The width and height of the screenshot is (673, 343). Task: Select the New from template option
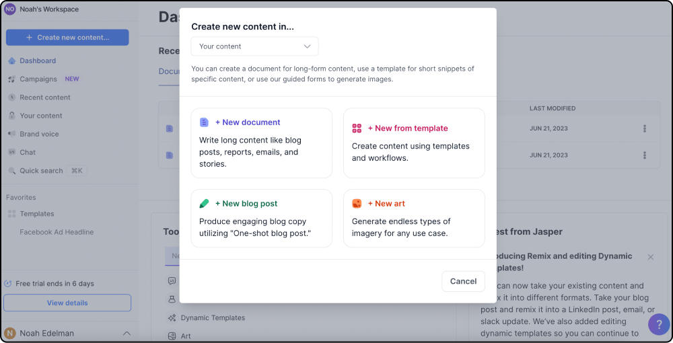pyautogui.click(x=414, y=143)
